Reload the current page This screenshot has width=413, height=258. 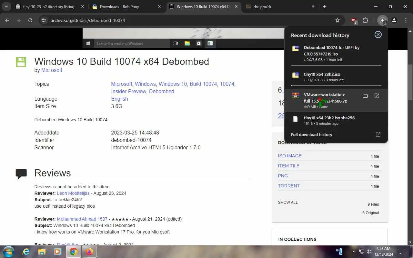click(x=30, y=20)
